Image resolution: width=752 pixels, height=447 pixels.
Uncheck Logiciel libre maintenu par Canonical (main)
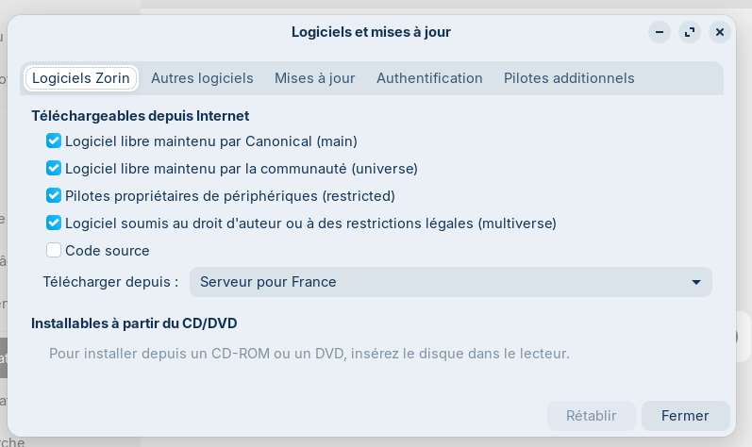[x=54, y=141]
